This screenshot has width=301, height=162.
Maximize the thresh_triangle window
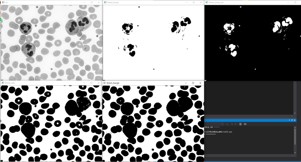[x=193, y=83]
